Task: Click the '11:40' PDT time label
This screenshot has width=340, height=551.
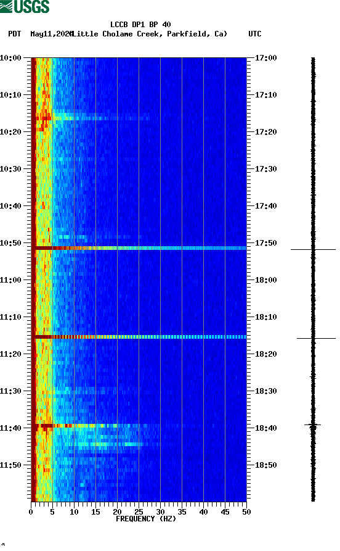Action: (x=10, y=428)
